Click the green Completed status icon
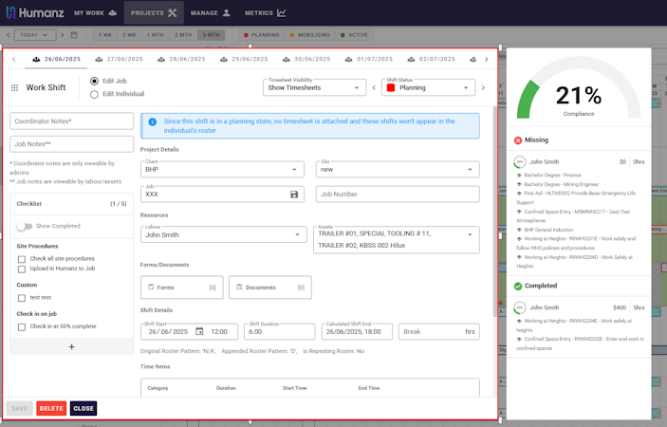Viewport: 667px width, 427px height. (518, 286)
